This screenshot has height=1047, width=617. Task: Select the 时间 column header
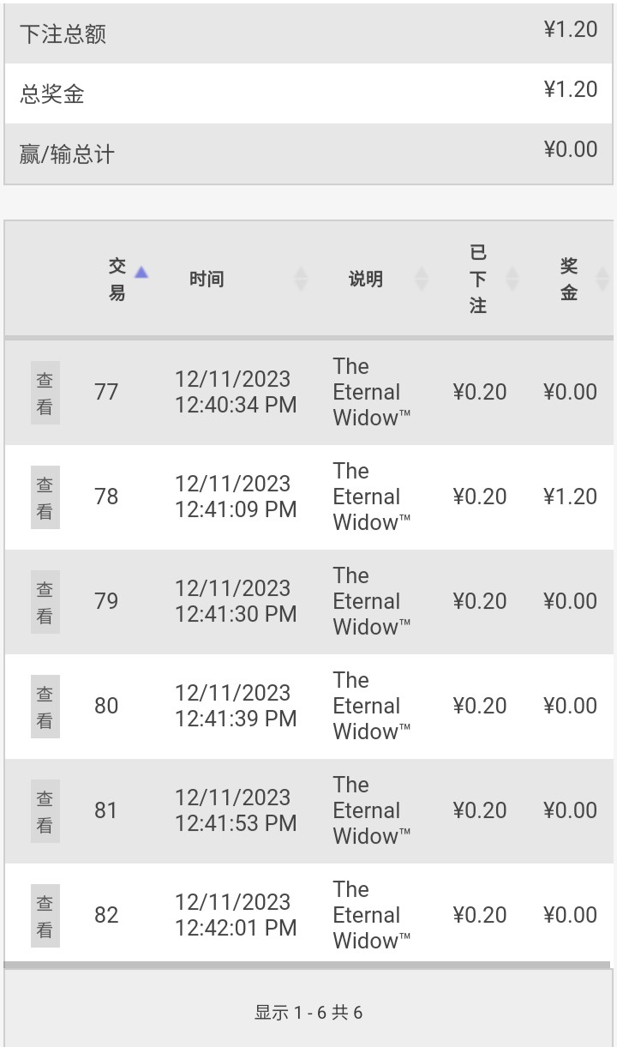[207, 279]
